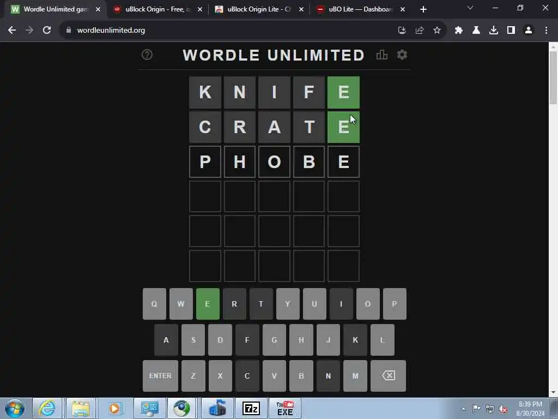Viewport: 558px width, 419px height.
Task: Click the muted volume tray icon
Action: click(x=503, y=409)
